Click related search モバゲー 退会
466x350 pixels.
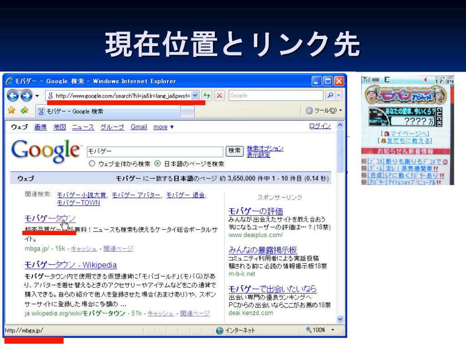186,195
